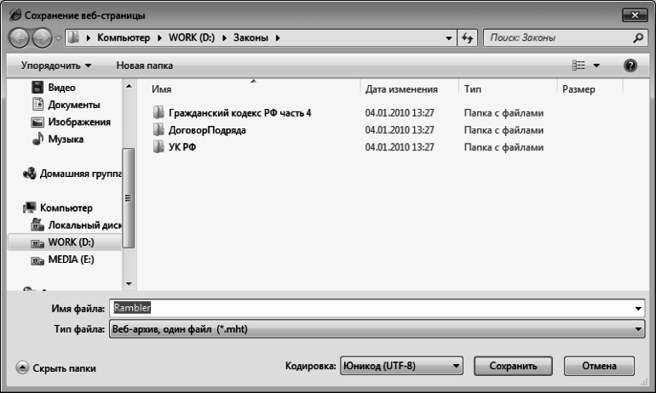
Task: Click Скрыть папки to collapse folder pane
Action: [x=56, y=368]
